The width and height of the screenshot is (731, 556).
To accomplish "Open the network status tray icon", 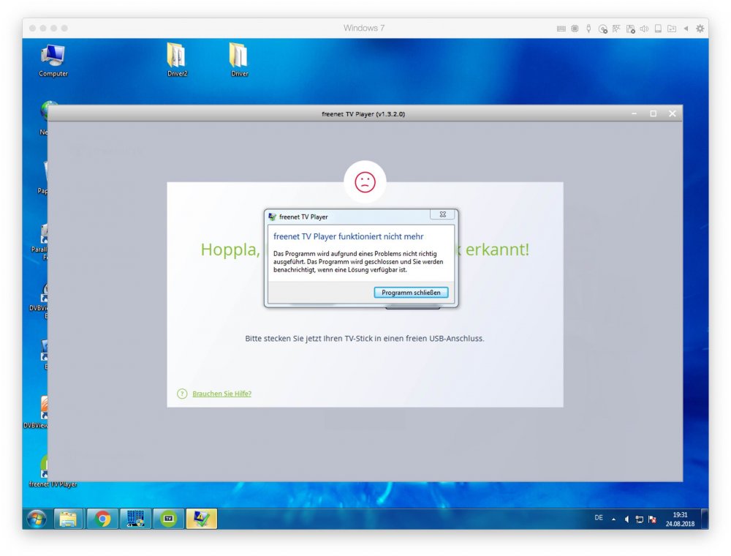I will click(x=640, y=519).
